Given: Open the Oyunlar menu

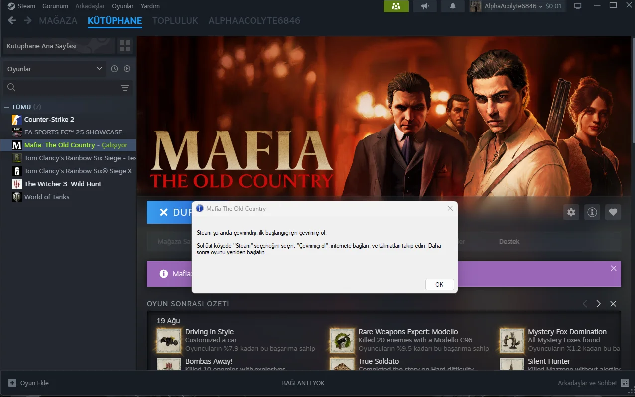Looking at the screenshot, I should 123,6.
